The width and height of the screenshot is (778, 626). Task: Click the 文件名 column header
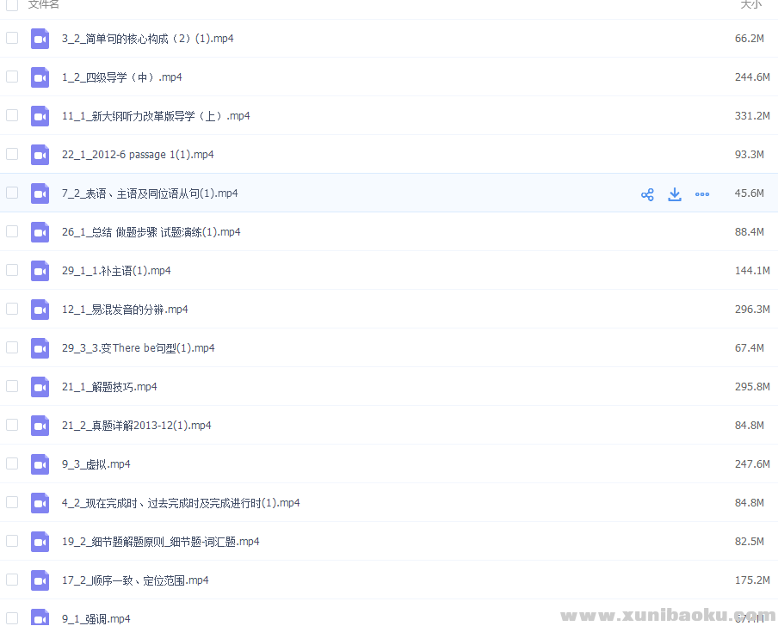click(41, 4)
